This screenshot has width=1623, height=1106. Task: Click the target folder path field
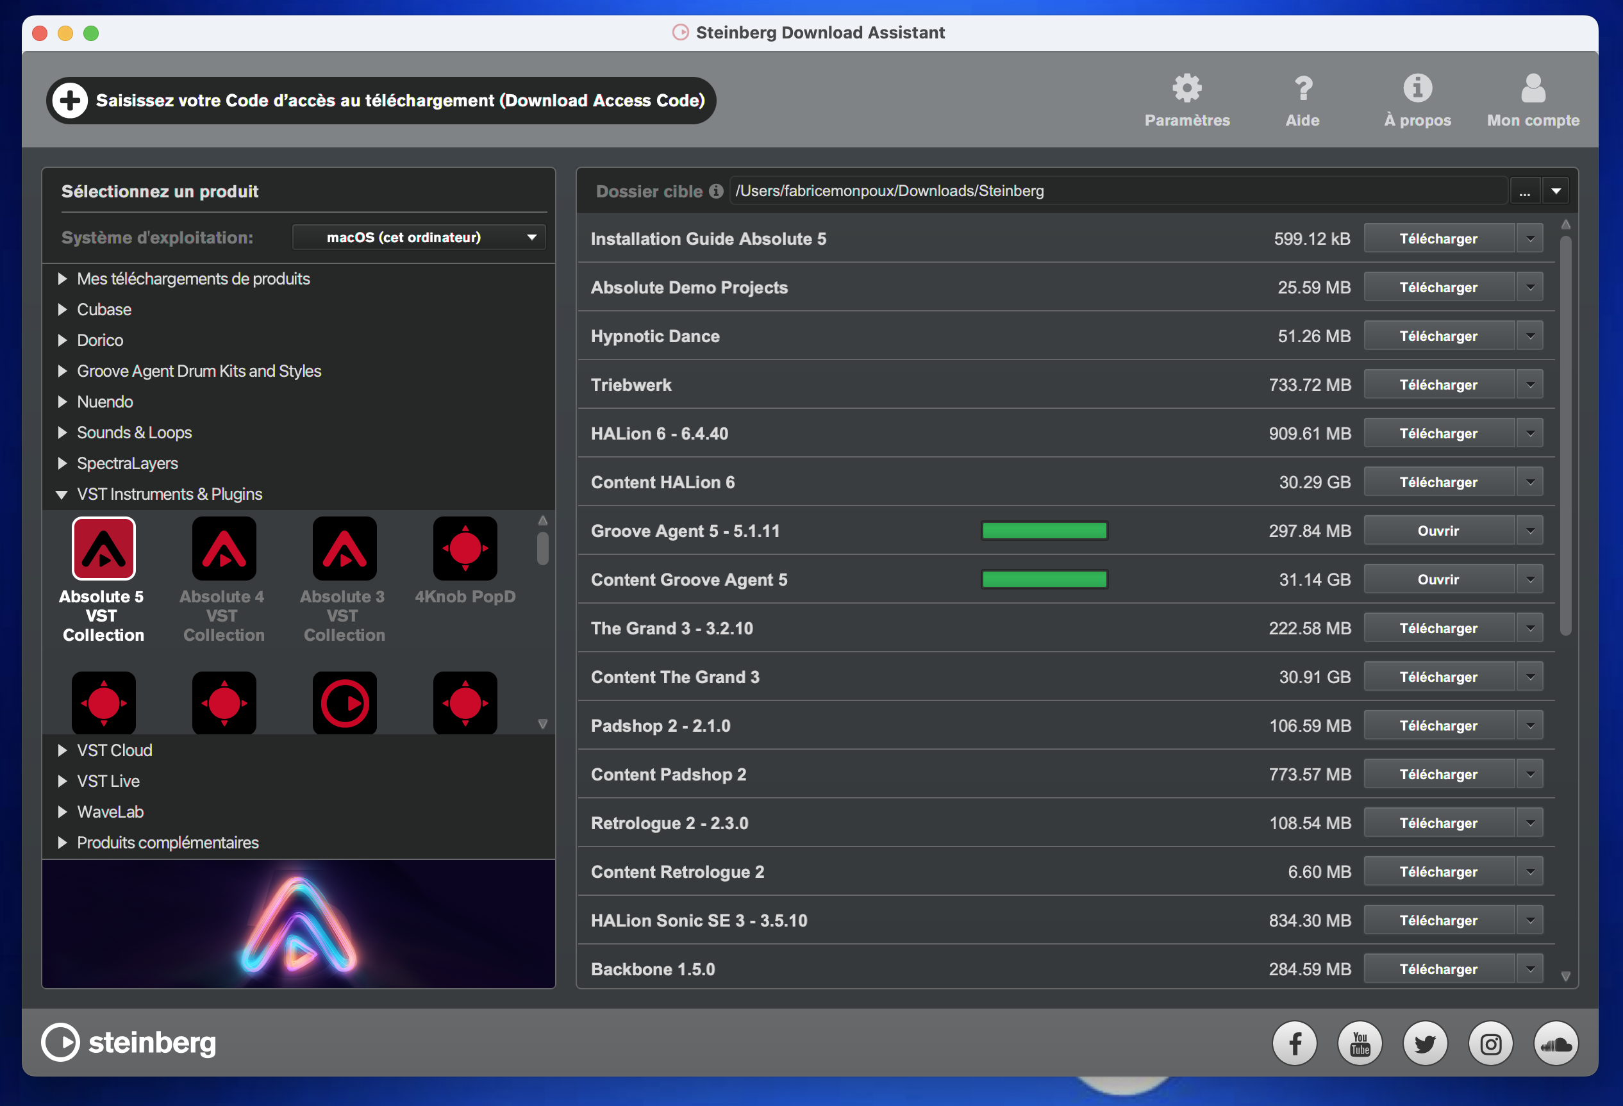click(x=1117, y=190)
